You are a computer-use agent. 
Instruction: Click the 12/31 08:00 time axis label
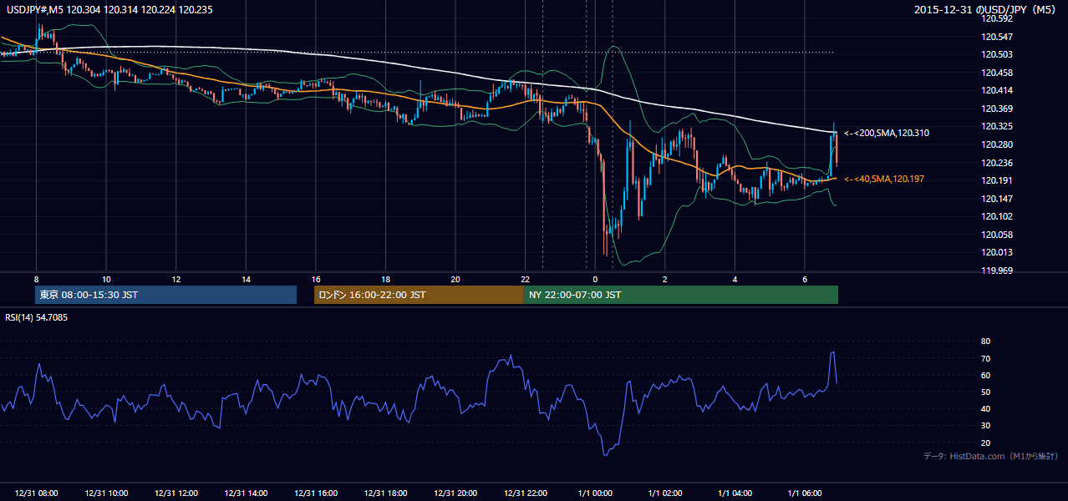pos(36,493)
